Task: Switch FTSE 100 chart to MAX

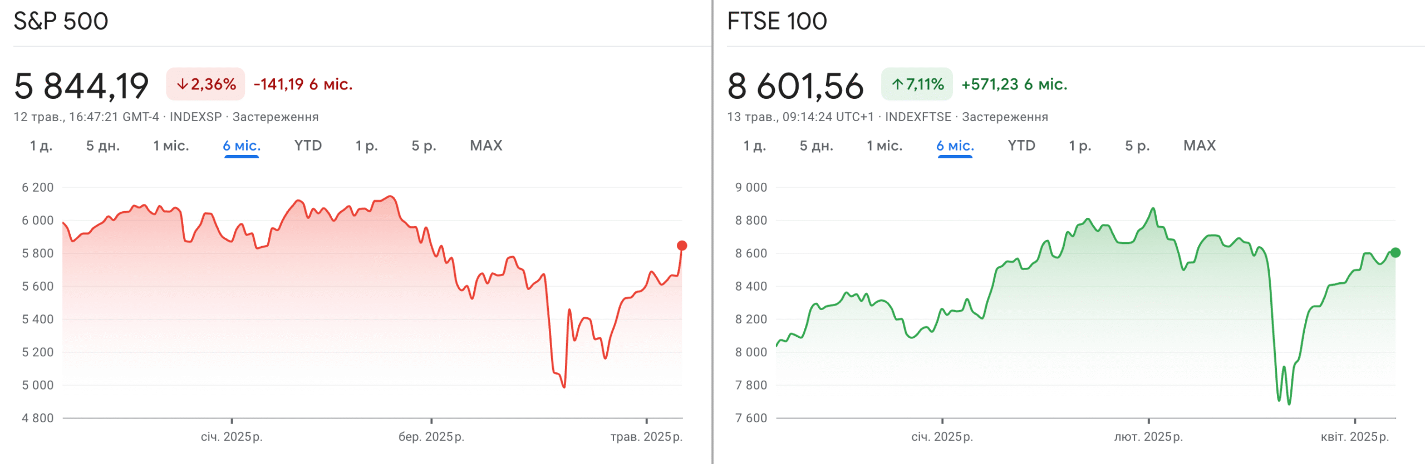Action: [x=1200, y=146]
